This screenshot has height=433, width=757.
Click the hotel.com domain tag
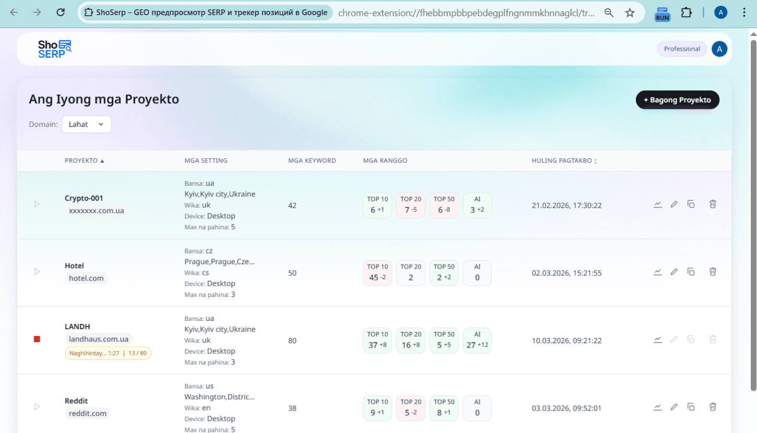point(86,278)
